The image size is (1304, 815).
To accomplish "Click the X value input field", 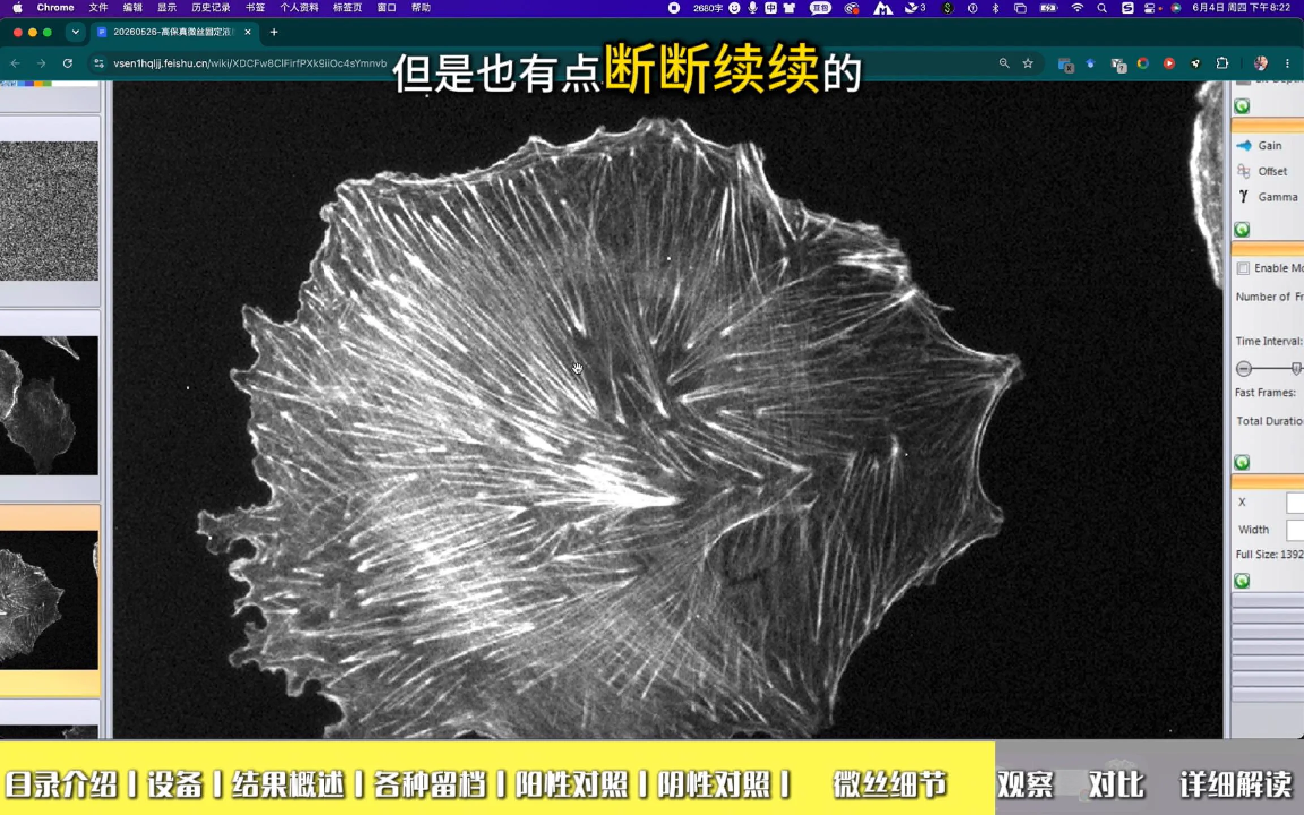I will (x=1295, y=503).
